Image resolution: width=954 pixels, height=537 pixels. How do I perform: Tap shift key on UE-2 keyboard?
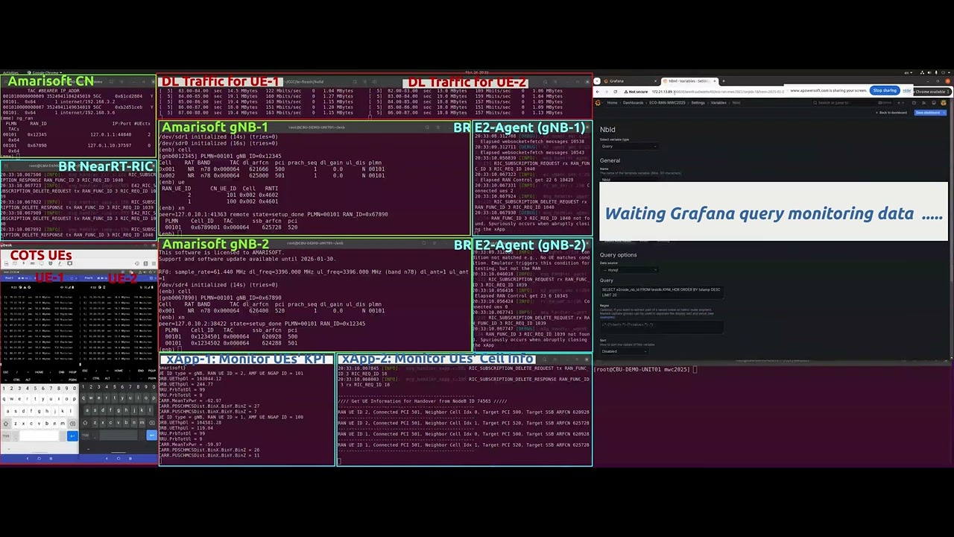[85, 423]
